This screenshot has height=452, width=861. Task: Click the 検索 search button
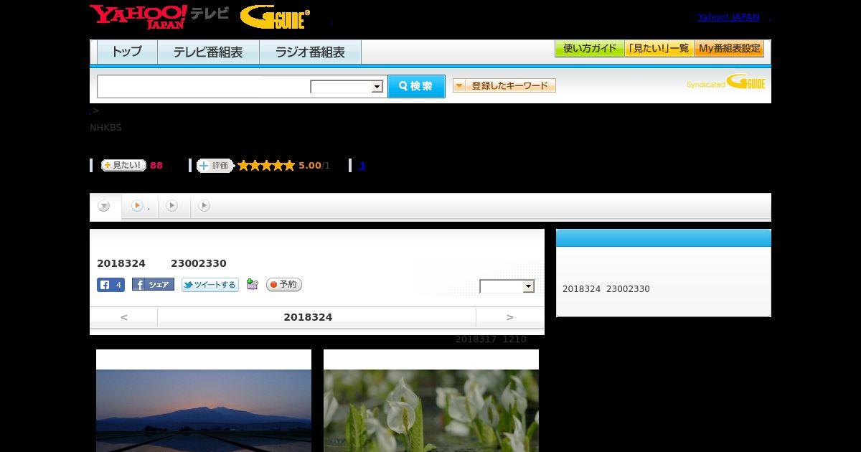click(x=416, y=86)
